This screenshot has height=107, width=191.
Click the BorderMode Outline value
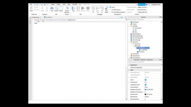tap(147, 97)
